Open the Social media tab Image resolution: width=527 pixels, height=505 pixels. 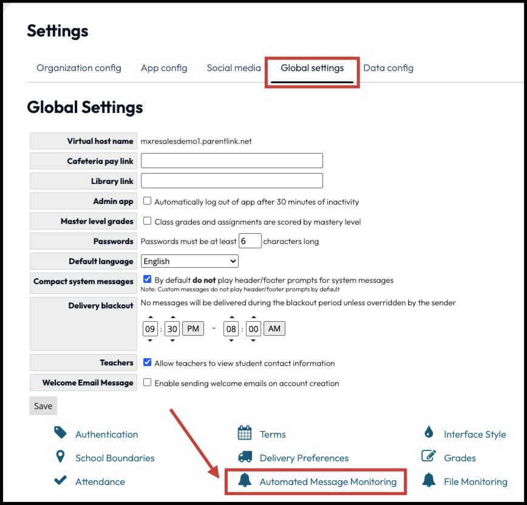coord(234,68)
